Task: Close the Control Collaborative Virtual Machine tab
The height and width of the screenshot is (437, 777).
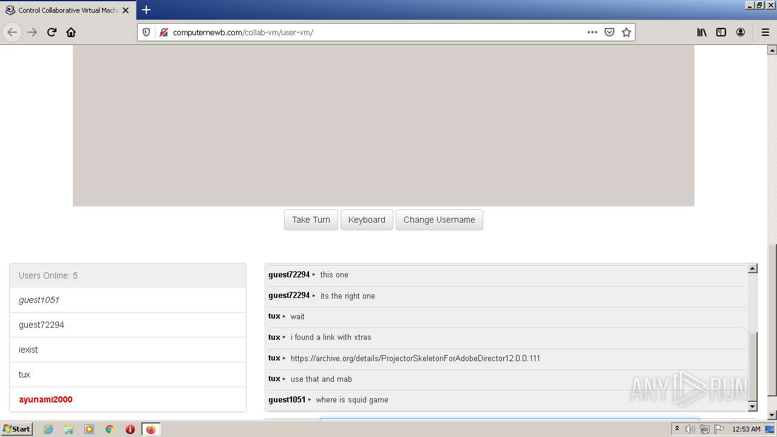Action: tap(126, 10)
